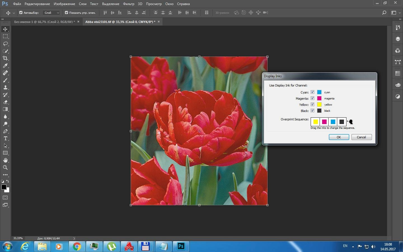The height and width of the screenshot is (252, 403).
Task: Toggle Quick Mask mode icon
Action: pos(5,198)
